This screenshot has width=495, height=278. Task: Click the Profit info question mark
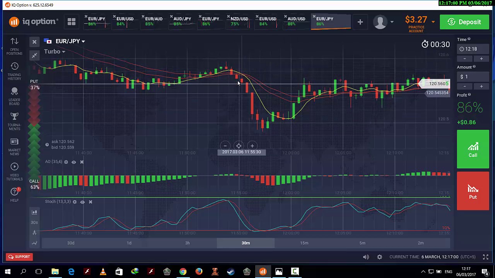pos(469,95)
